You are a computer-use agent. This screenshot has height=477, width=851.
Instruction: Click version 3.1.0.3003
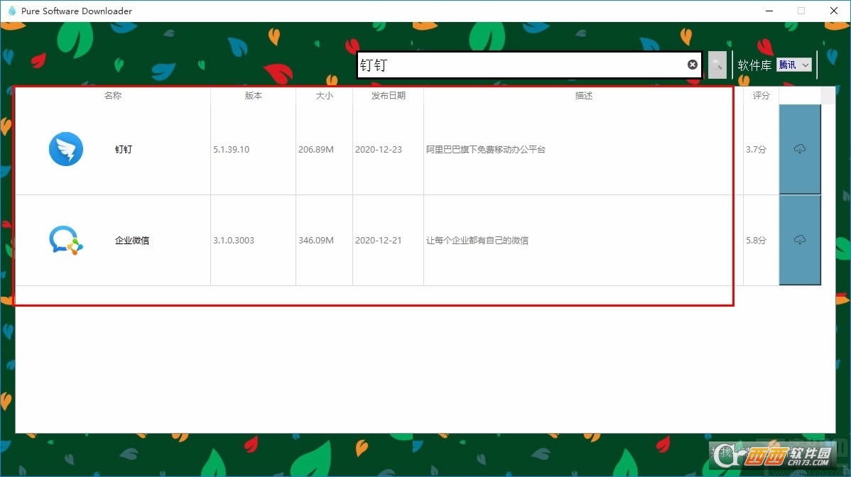point(234,240)
